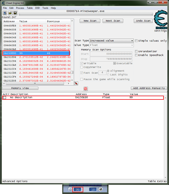Open a cheat table file icon
The image size is (169, 194).
(x=10, y=13)
